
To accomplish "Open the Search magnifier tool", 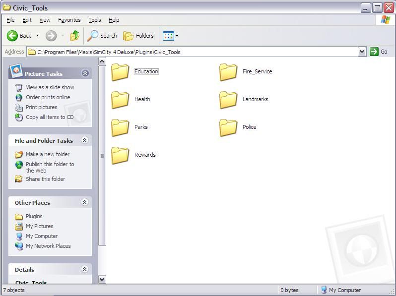I will click(102, 36).
